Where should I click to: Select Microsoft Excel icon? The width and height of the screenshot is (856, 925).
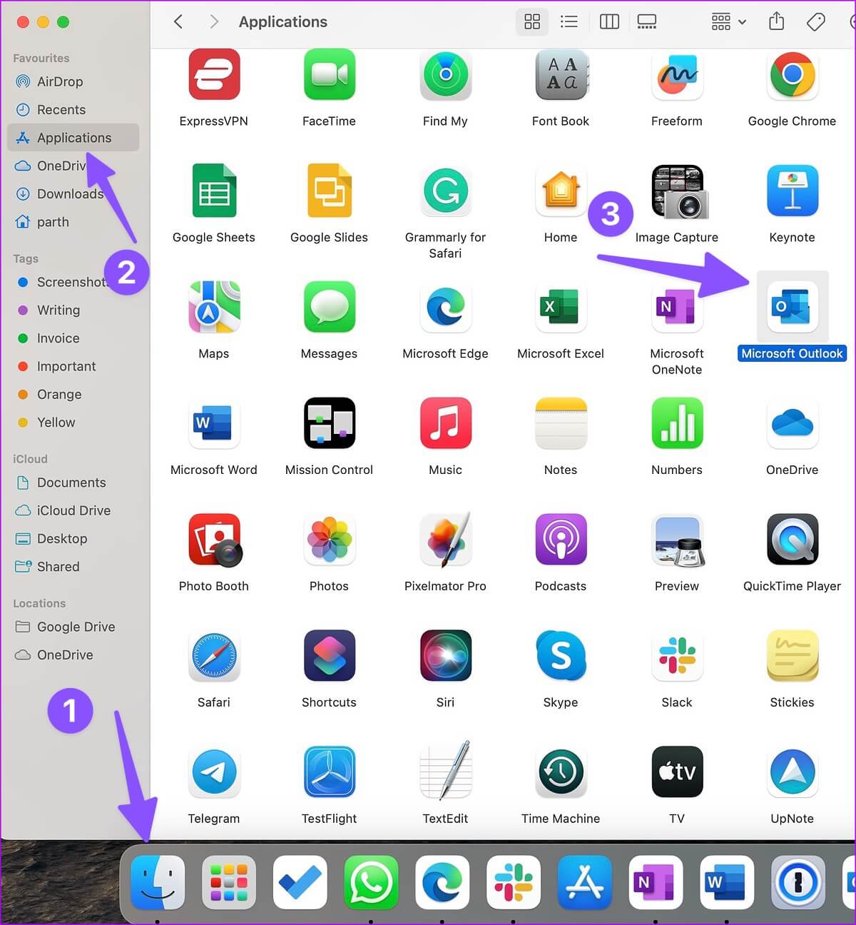point(561,307)
